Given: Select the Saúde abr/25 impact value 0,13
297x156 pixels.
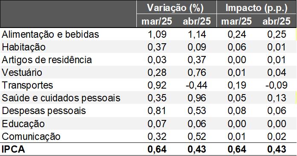Looking at the screenshot, I should tap(277, 98).
